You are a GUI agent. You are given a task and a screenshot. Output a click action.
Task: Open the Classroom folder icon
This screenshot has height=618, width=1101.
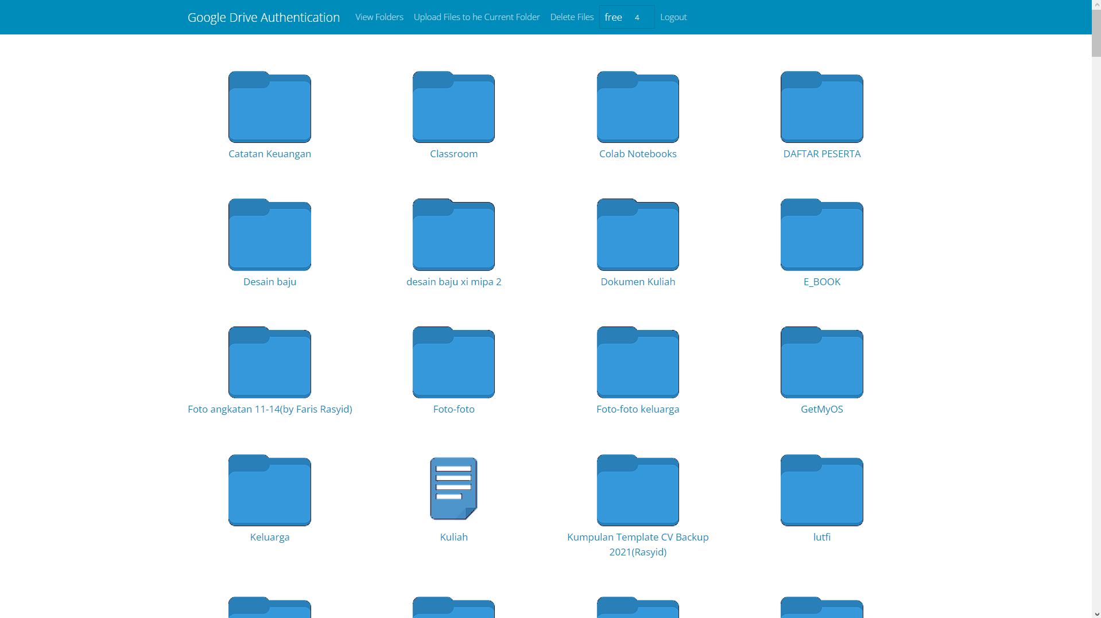(453, 107)
